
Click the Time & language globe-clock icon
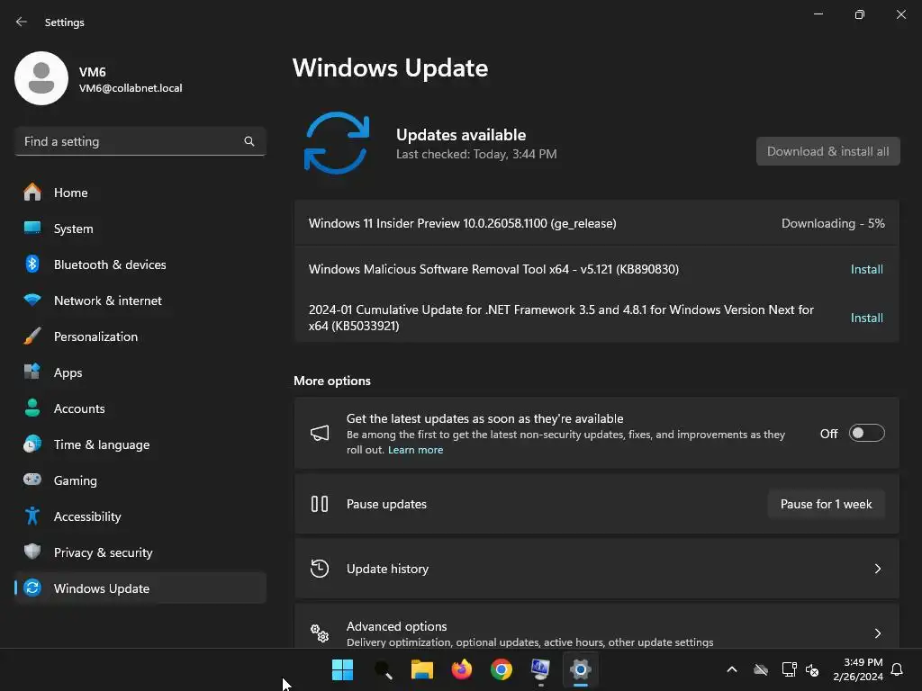(x=32, y=444)
